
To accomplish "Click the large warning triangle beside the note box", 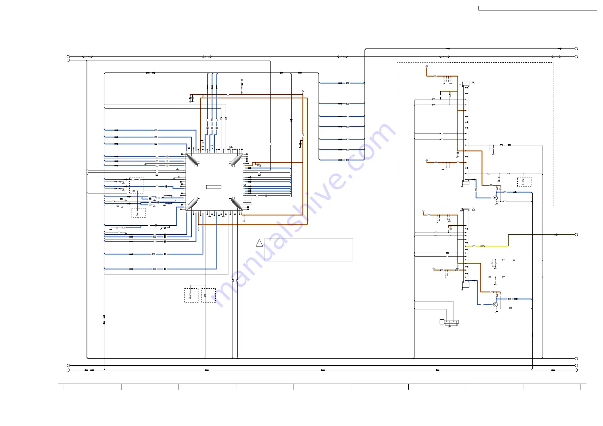I will click(x=259, y=243).
